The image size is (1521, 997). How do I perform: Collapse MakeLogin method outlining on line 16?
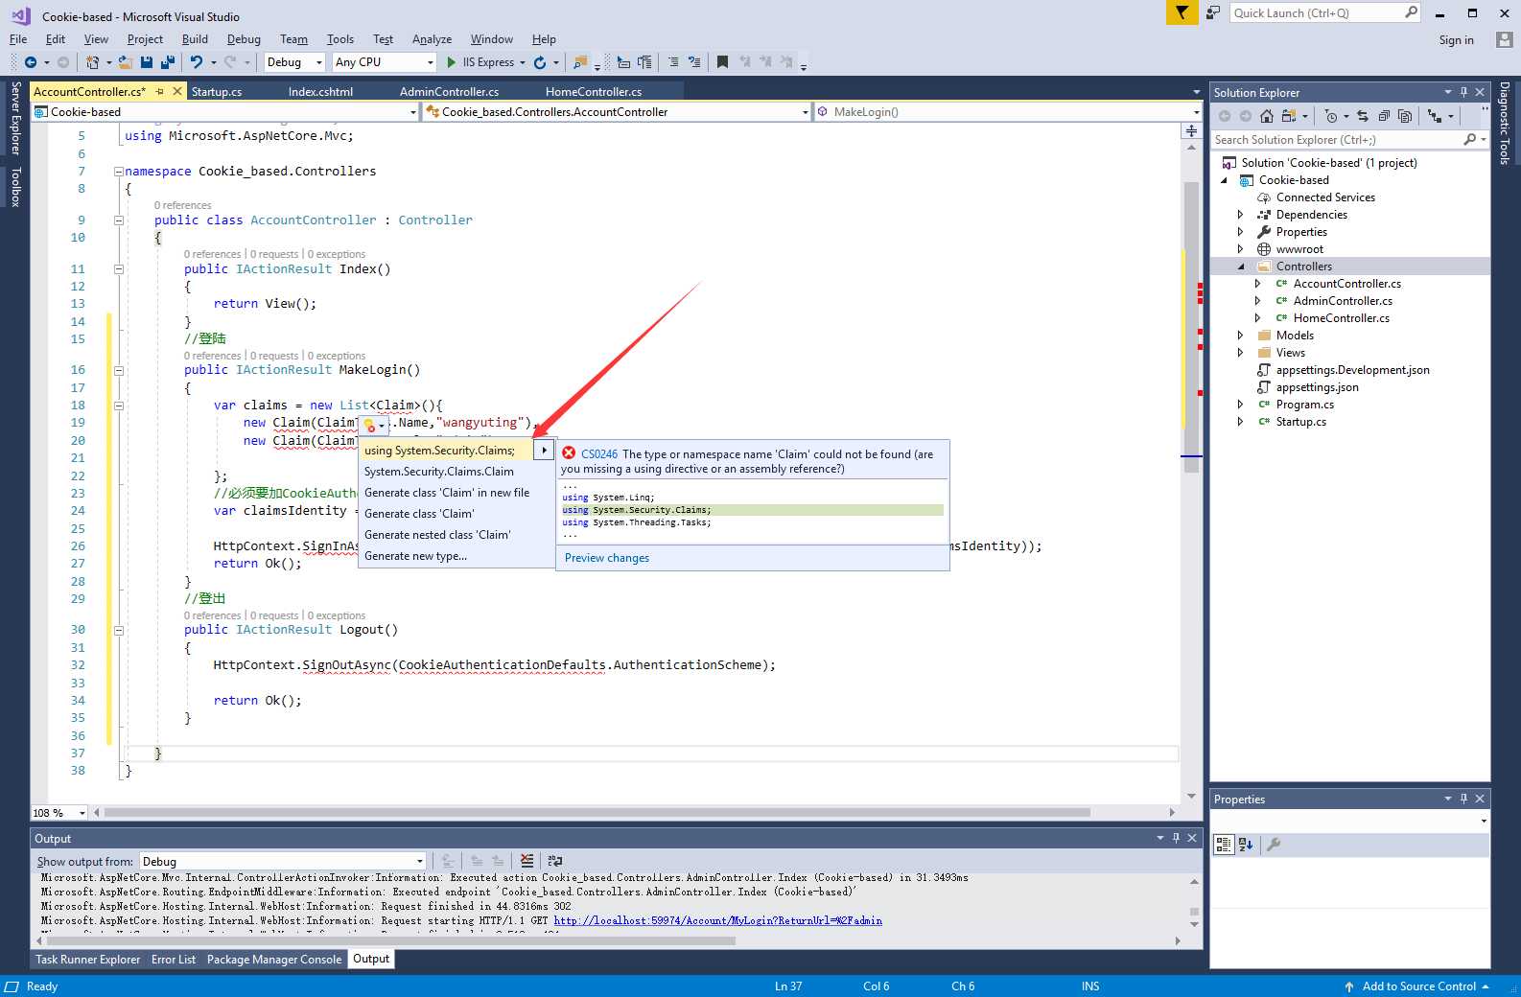click(118, 370)
